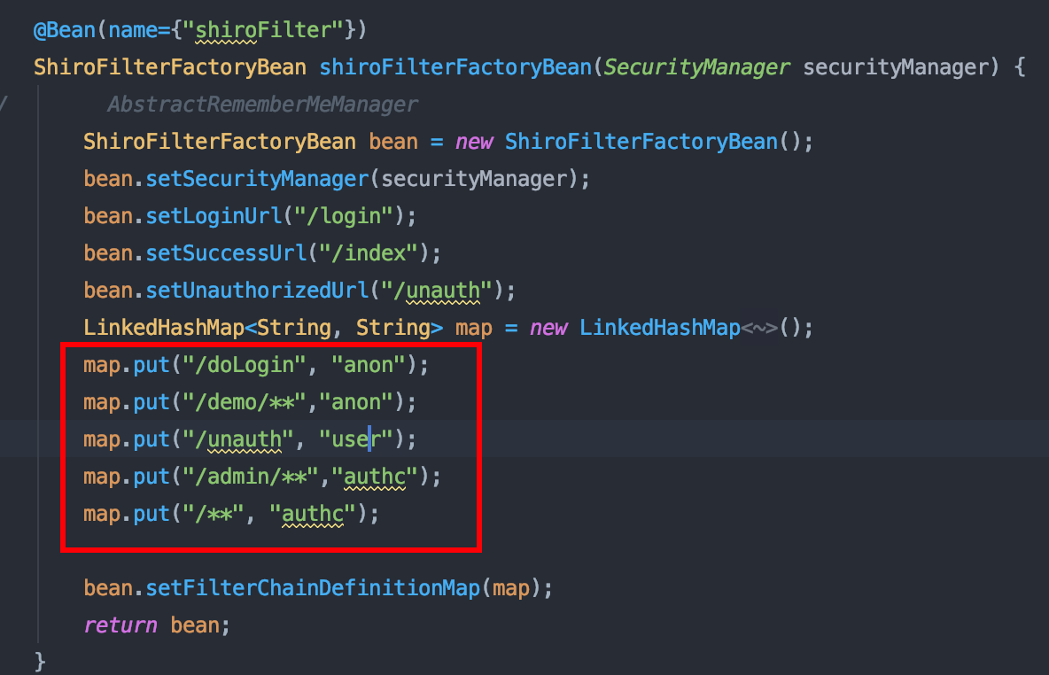Select the "/index" string literal
Viewport: 1049px width, 675px height.
click(x=367, y=253)
